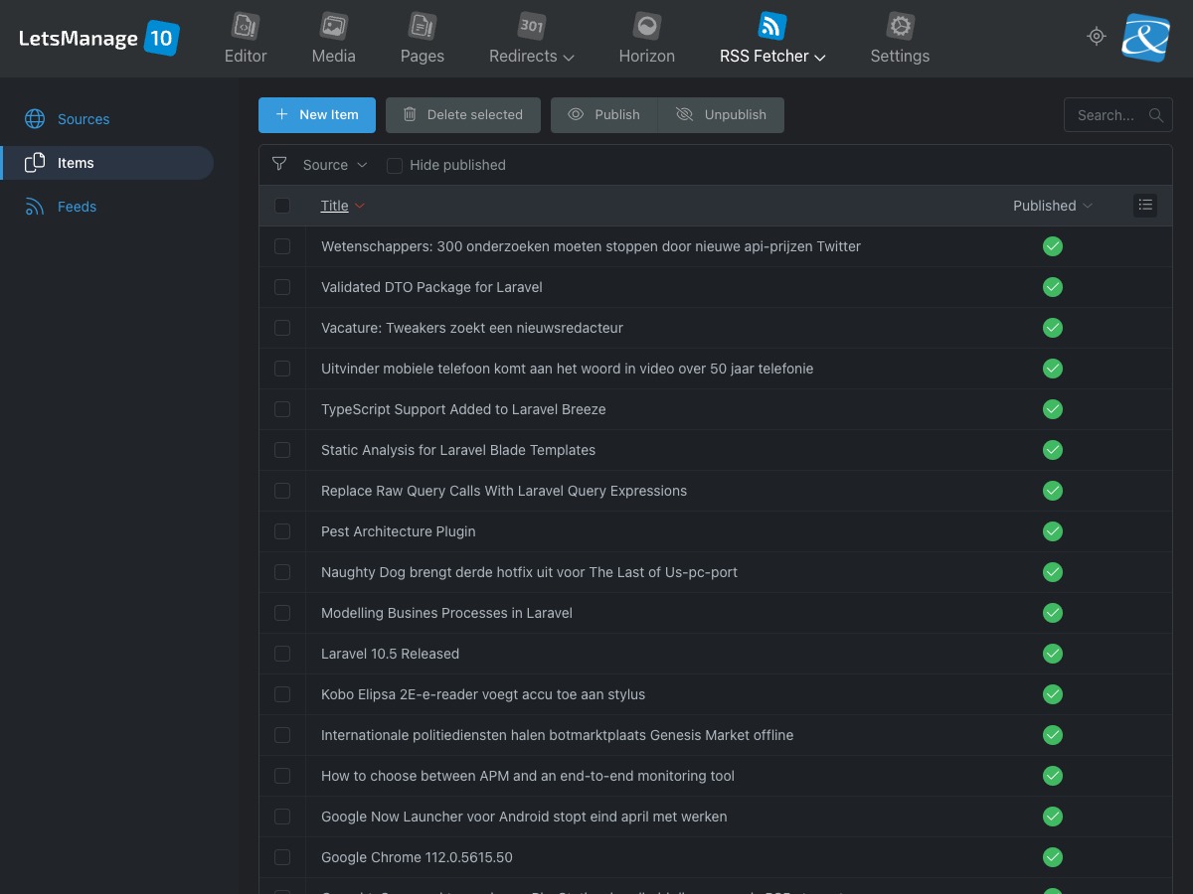The height and width of the screenshot is (894, 1193).
Task: Click the search magnifier icon
Action: [x=1156, y=115]
